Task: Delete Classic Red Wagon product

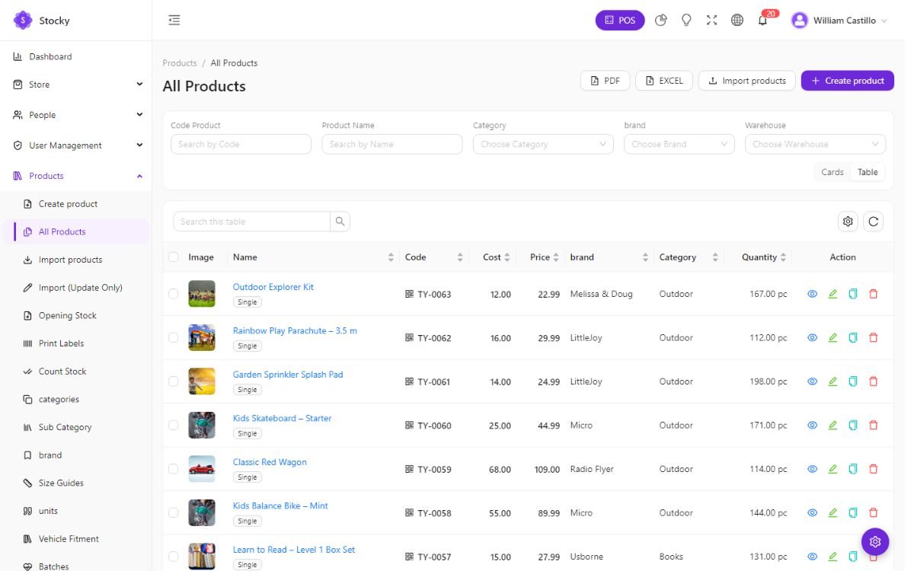Action: pos(874,469)
